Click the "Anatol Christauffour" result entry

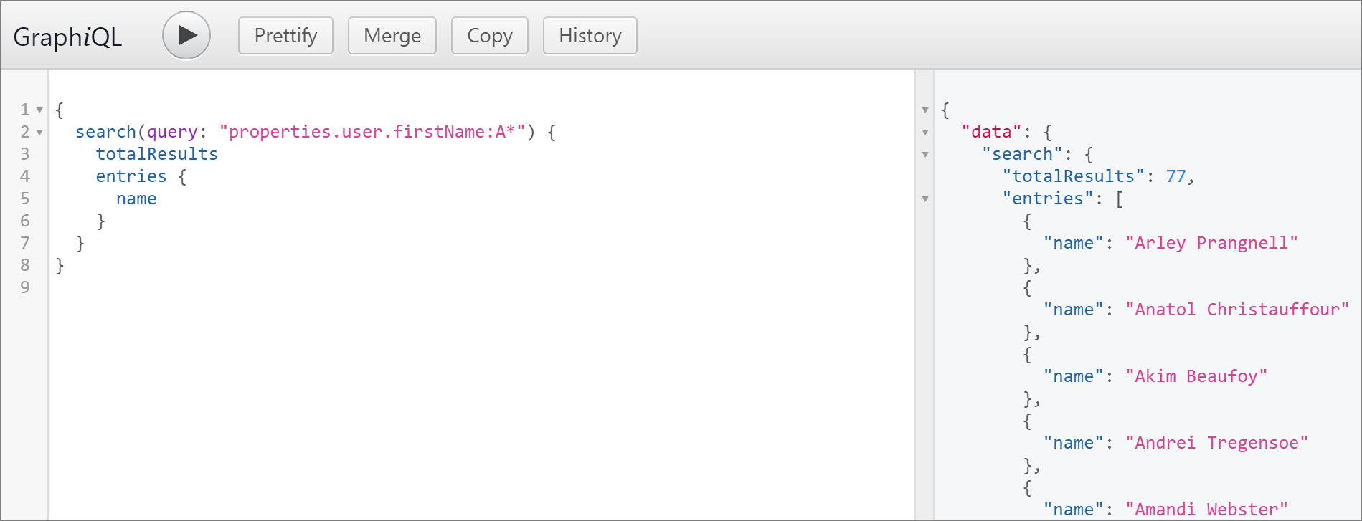pos(1236,310)
